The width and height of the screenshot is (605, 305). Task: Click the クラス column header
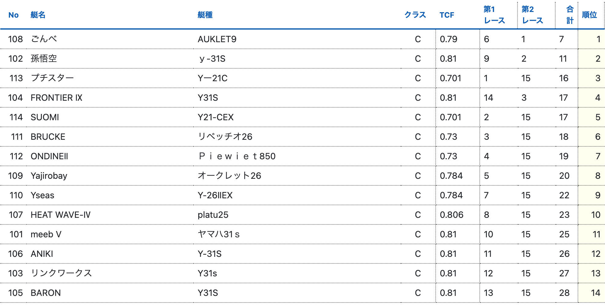click(415, 15)
